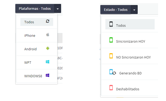Click the Estado - Todos button
The width and height of the screenshot is (166, 101).
(116, 10)
